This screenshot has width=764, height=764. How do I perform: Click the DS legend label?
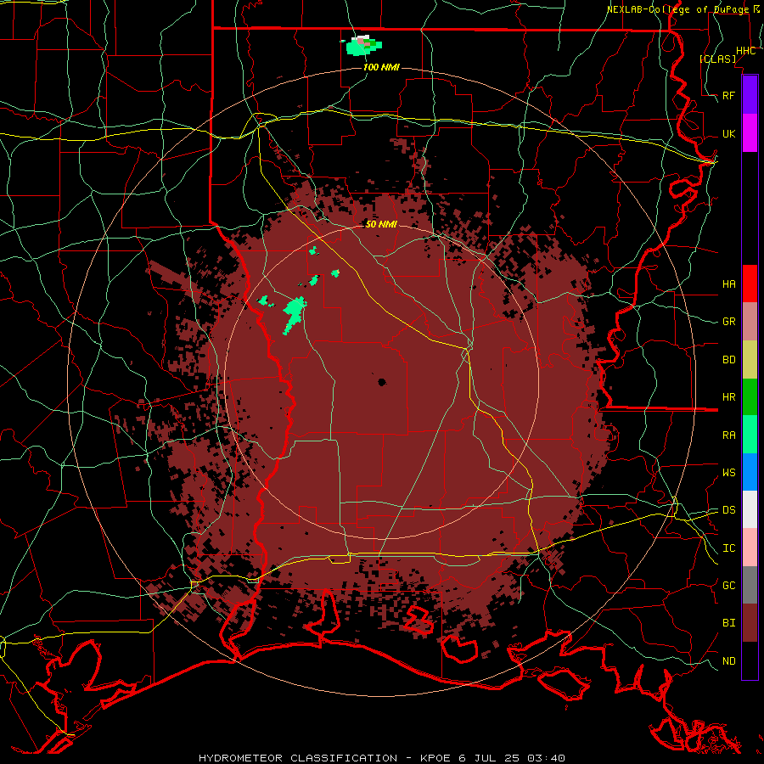(728, 510)
